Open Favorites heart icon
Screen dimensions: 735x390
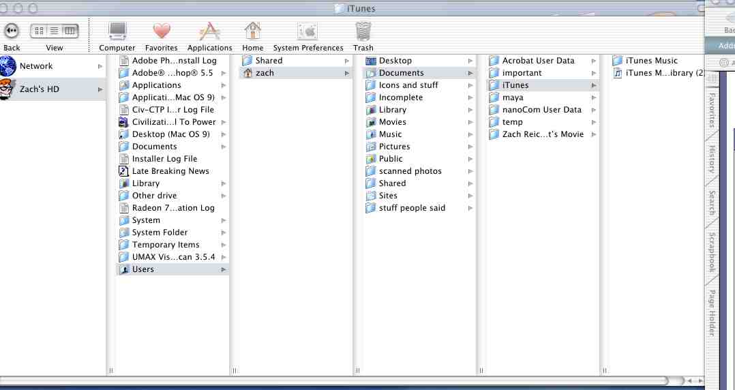(161, 31)
